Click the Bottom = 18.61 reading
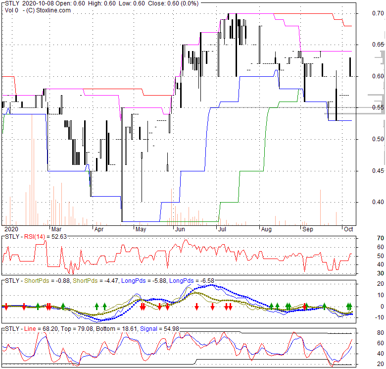Viewport: 386px width, 369px height. pos(116,329)
